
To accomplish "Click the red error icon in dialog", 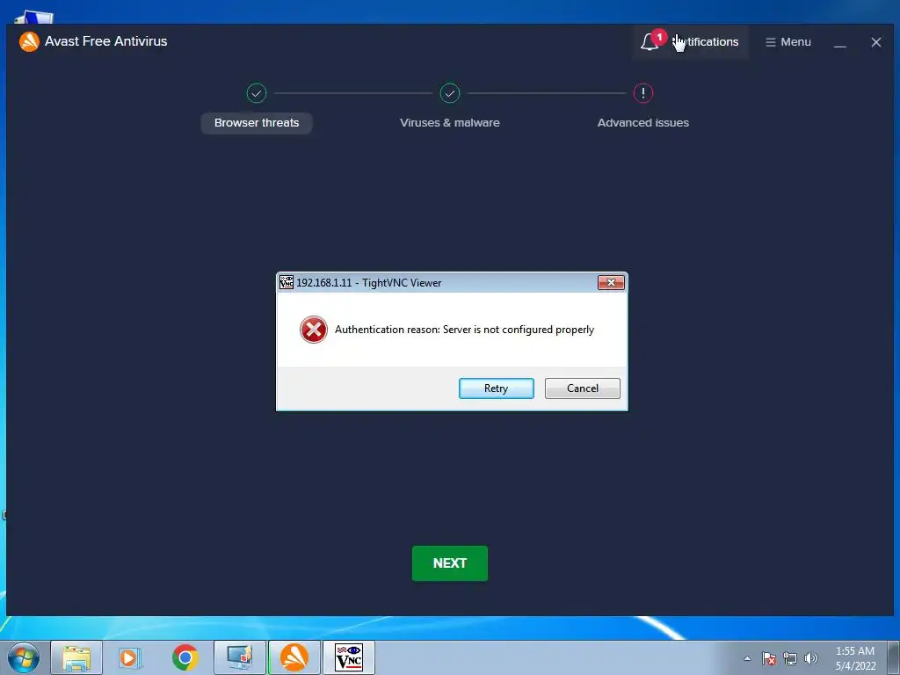I will pyautogui.click(x=314, y=330).
